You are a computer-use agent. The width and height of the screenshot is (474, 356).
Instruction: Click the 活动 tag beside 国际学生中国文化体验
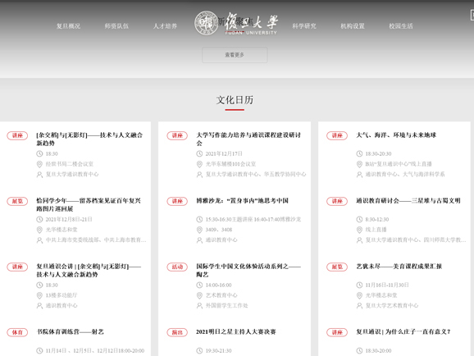177,267
